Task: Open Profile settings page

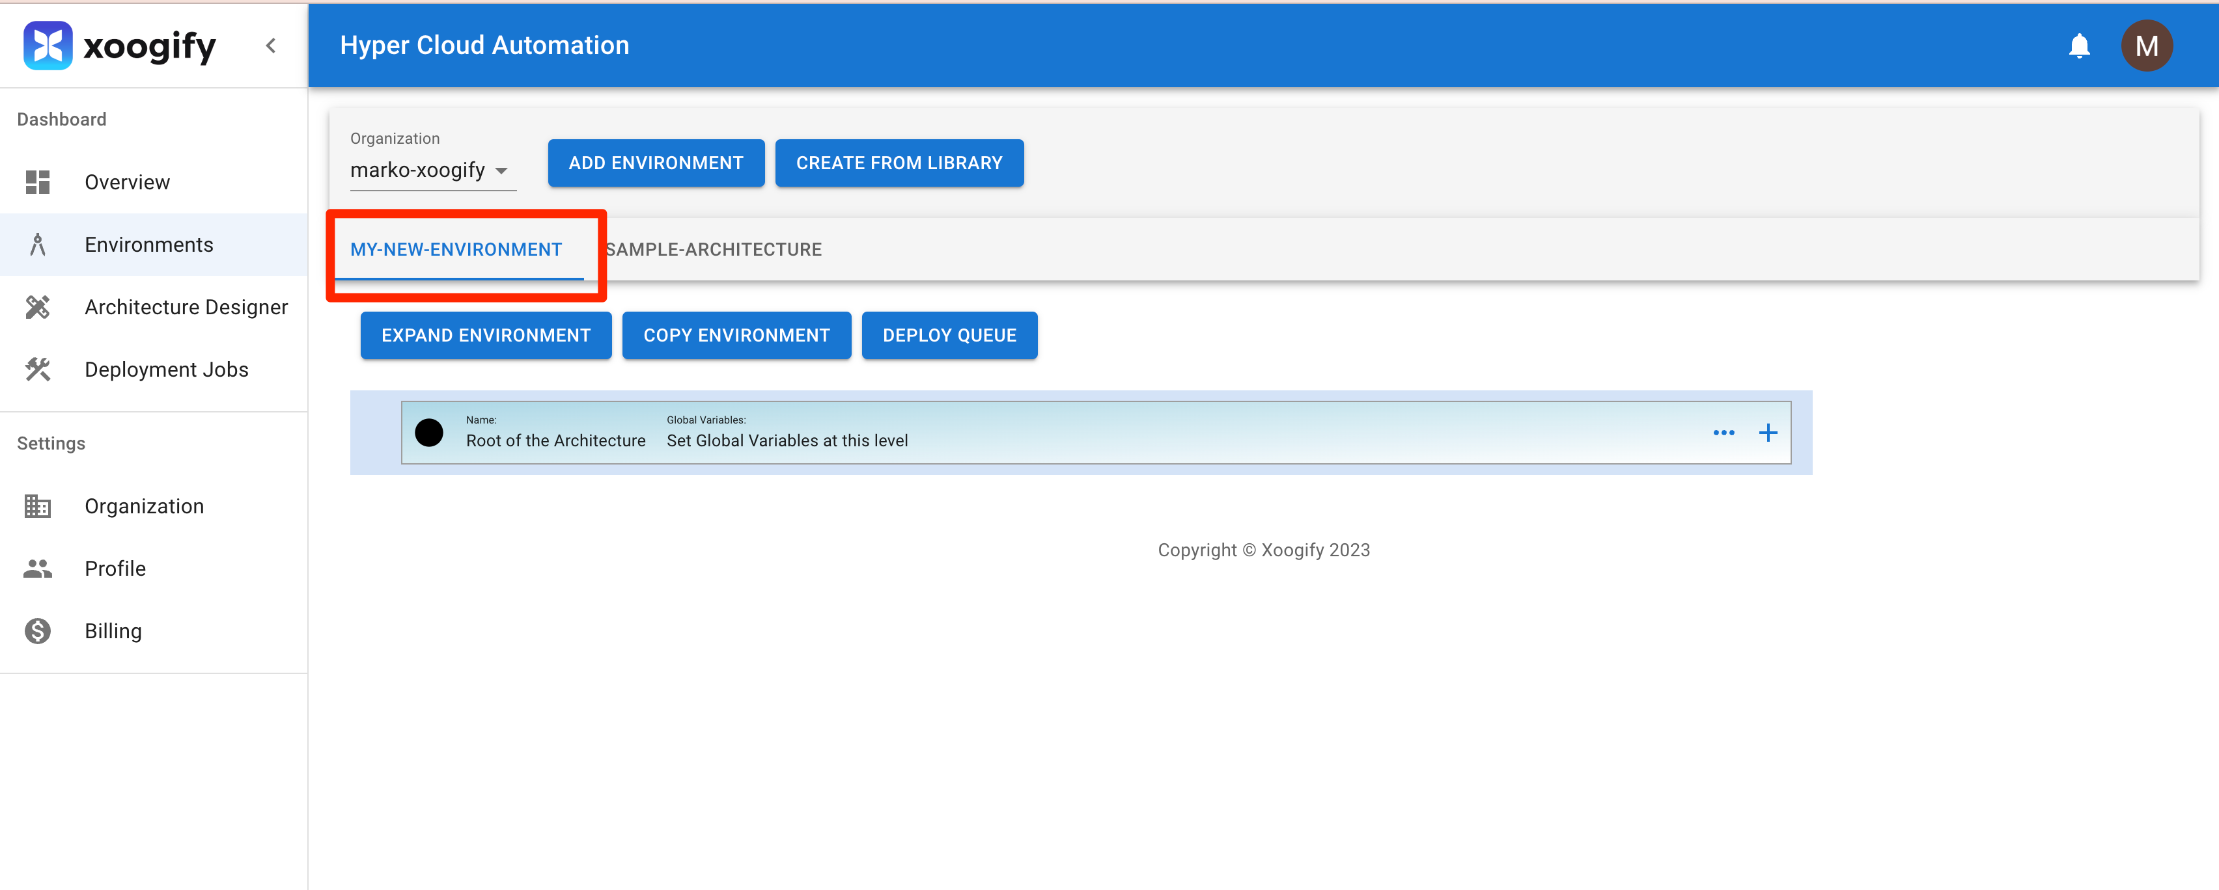Action: pyautogui.click(x=115, y=569)
